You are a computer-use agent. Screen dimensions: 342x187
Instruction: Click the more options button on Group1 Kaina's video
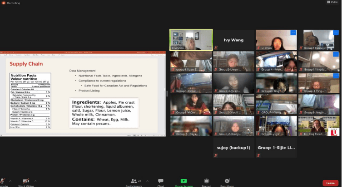[x=336, y=33]
